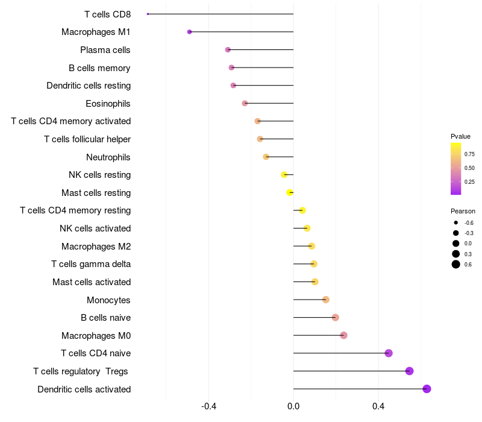
Task: Click the B cells naive data dot
Action: pyautogui.click(x=336, y=318)
